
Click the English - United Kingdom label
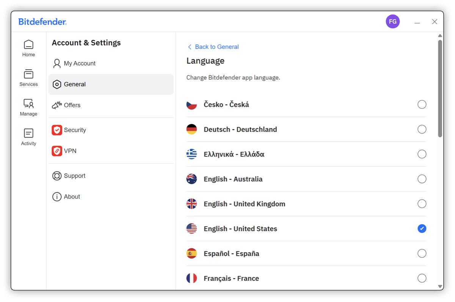tap(245, 204)
